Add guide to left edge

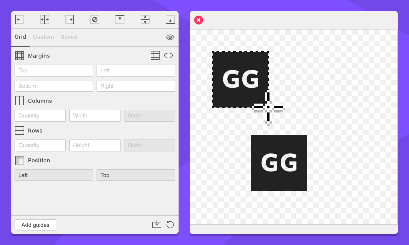point(19,19)
